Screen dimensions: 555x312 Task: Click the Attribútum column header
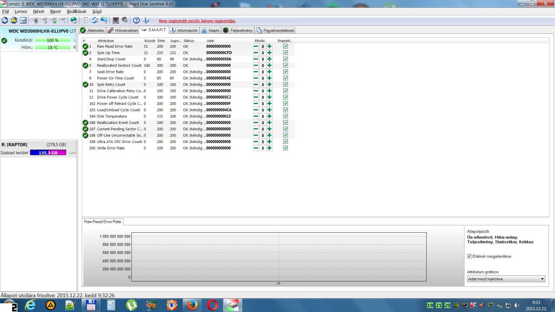pos(106,41)
